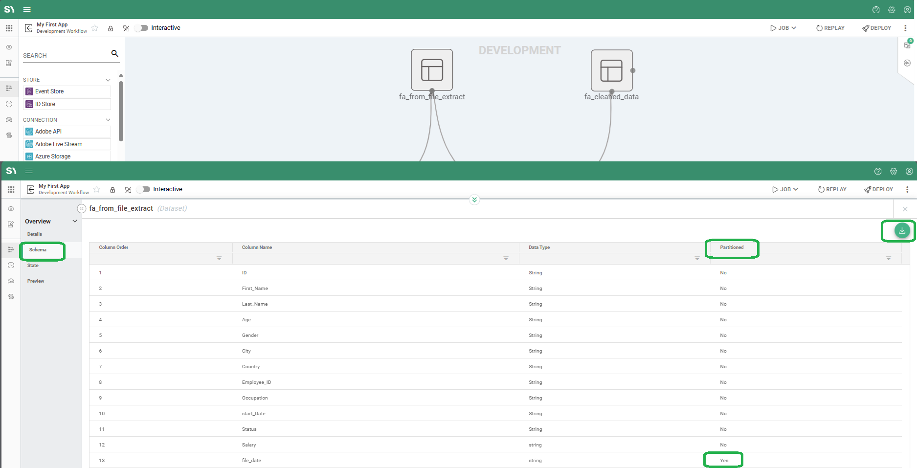The width and height of the screenshot is (917, 468).
Task: Collapse the CONNECTION section
Action: pyautogui.click(x=108, y=119)
